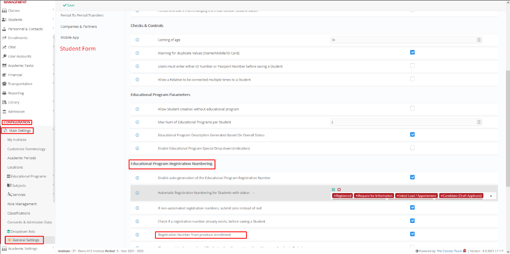Remove the Registered status tag

335,196
